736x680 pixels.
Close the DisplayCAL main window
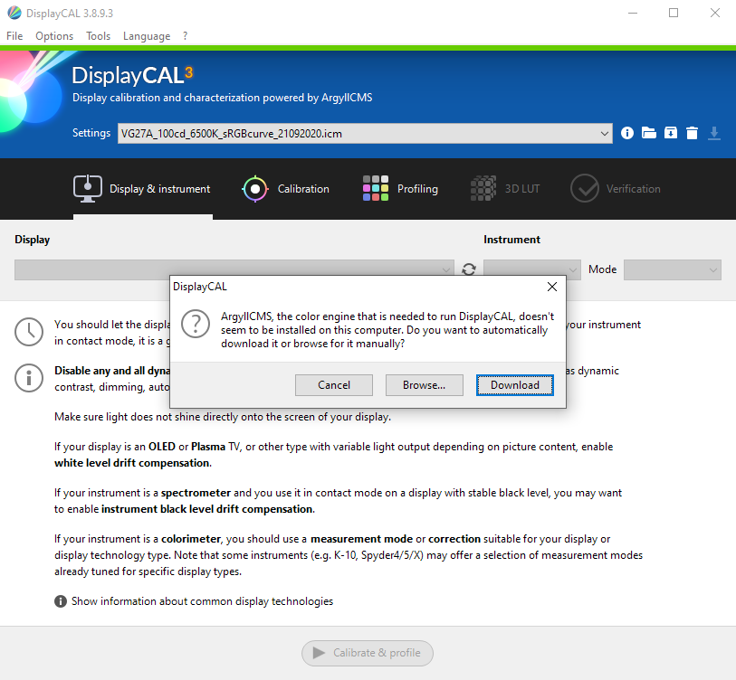click(715, 13)
